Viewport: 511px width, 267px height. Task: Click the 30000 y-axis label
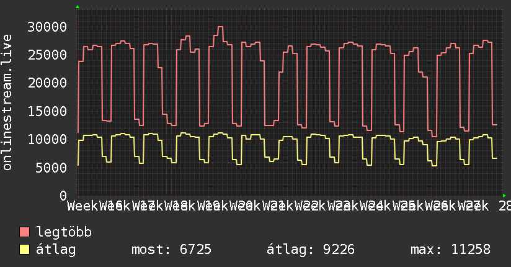point(47,27)
